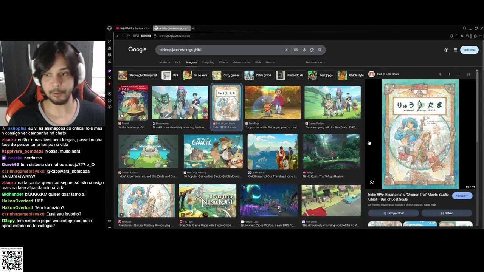This screenshot has height=272, width=484.
Task: Open Opera sidebar settings gear
Action: pos(110,107)
